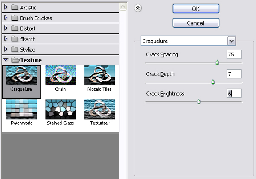The image size is (256, 179).
Task: Expand the Brush Strokes folder triangle
Action: click(x=6, y=18)
